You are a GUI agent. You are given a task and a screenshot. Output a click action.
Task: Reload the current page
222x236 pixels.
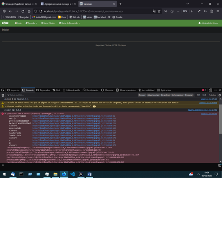point(23,11)
